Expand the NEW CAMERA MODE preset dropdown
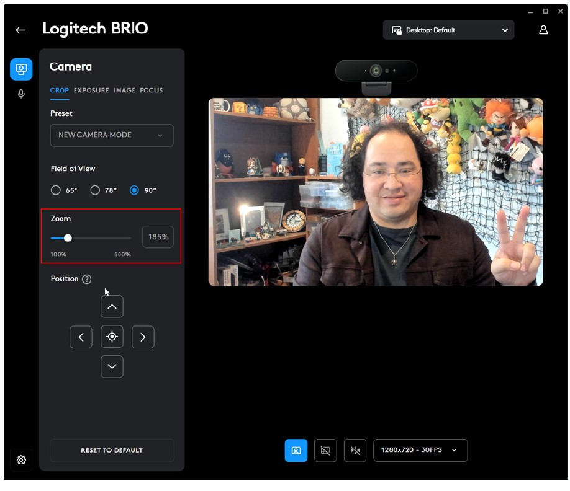Image resolution: width=570 pixels, height=491 pixels. click(x=112, y=135)
